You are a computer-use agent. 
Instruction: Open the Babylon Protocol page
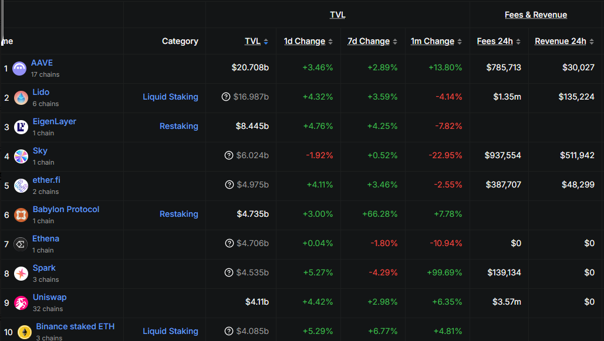click(x=66, y=209)
